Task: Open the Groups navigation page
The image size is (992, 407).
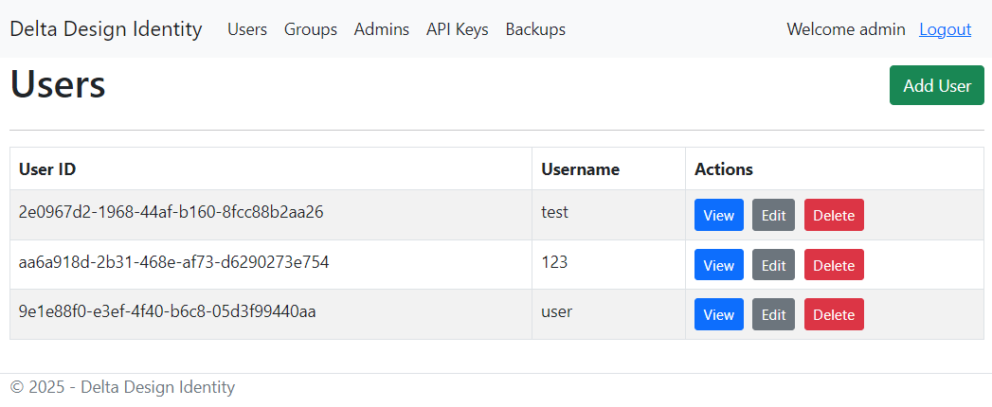Action: [x=311, y=29]
